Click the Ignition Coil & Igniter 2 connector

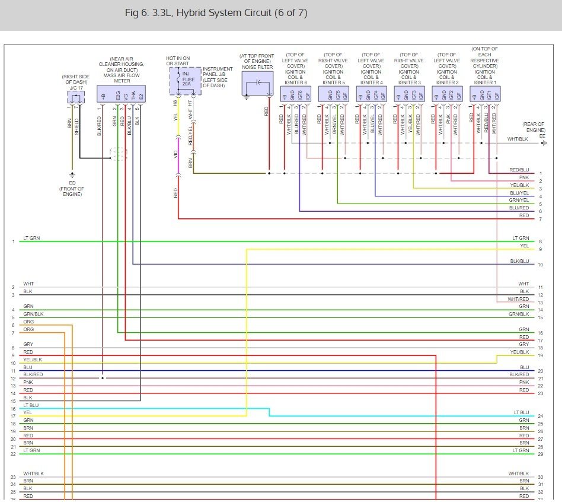pyautogui.click(x=447, y=94)
